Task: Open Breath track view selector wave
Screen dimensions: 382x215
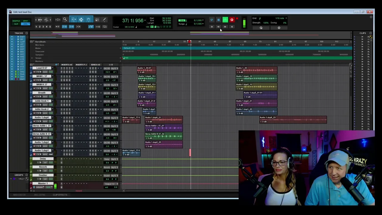Action: pos(45,97)
